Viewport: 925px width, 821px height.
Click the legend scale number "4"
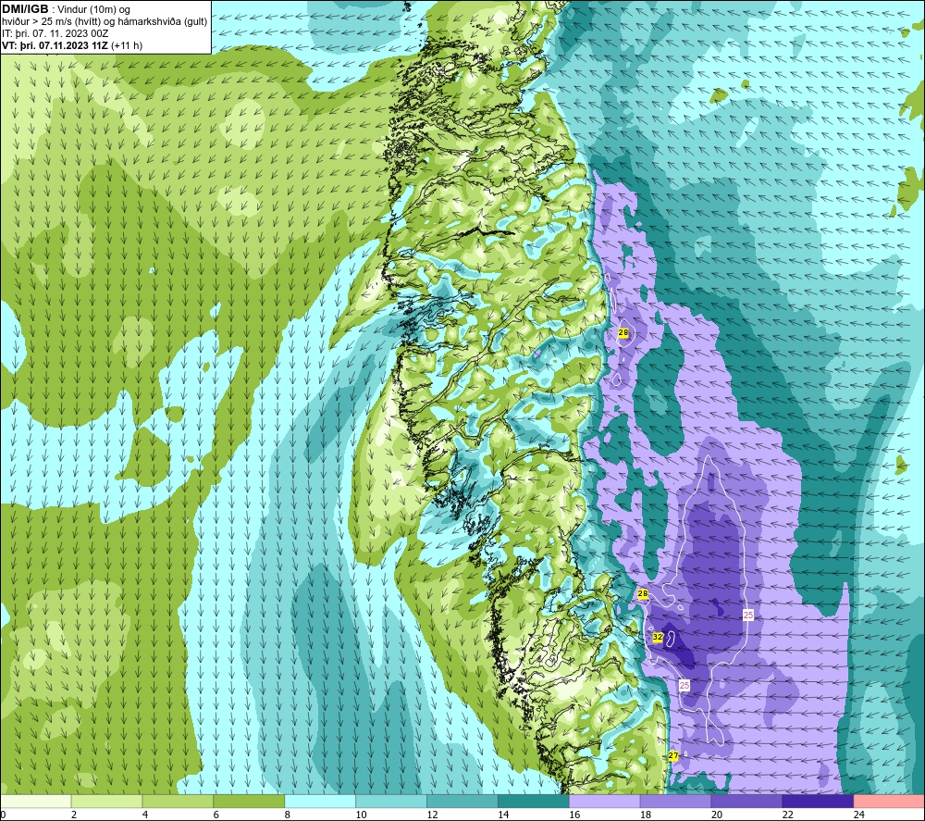tap(145, 815)
